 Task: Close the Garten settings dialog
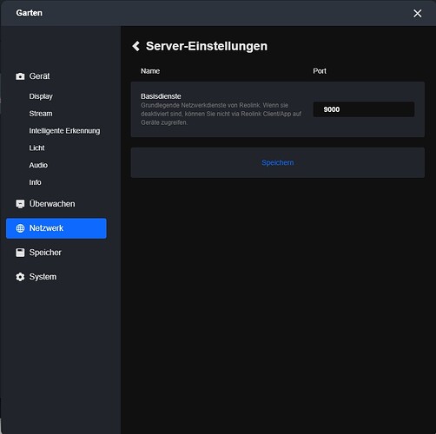[417, 13]
